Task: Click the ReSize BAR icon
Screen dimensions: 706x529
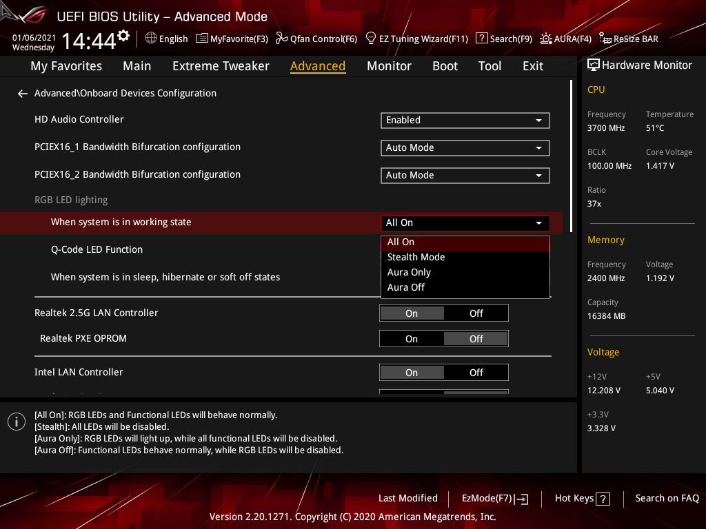Action: point(605,39)
